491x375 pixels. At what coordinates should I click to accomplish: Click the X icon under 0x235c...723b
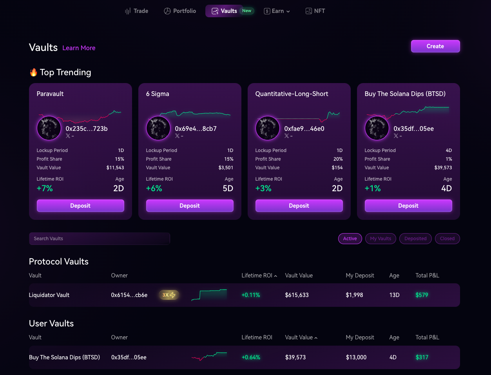pyautogui.click(x=68, y=136)
